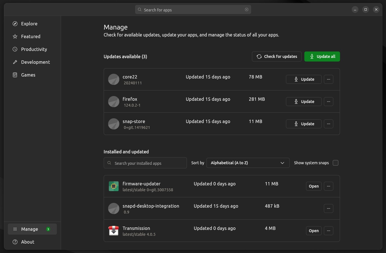Enable Show system snaps checkbox
Viewport: 386px width, 253px height.
tap(336, 163)
